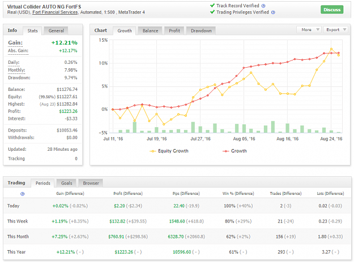The height and width of the screenshot is (262, 354).
Task: Click the 28 Minutes ago updated value
Action: pos(62,149)
